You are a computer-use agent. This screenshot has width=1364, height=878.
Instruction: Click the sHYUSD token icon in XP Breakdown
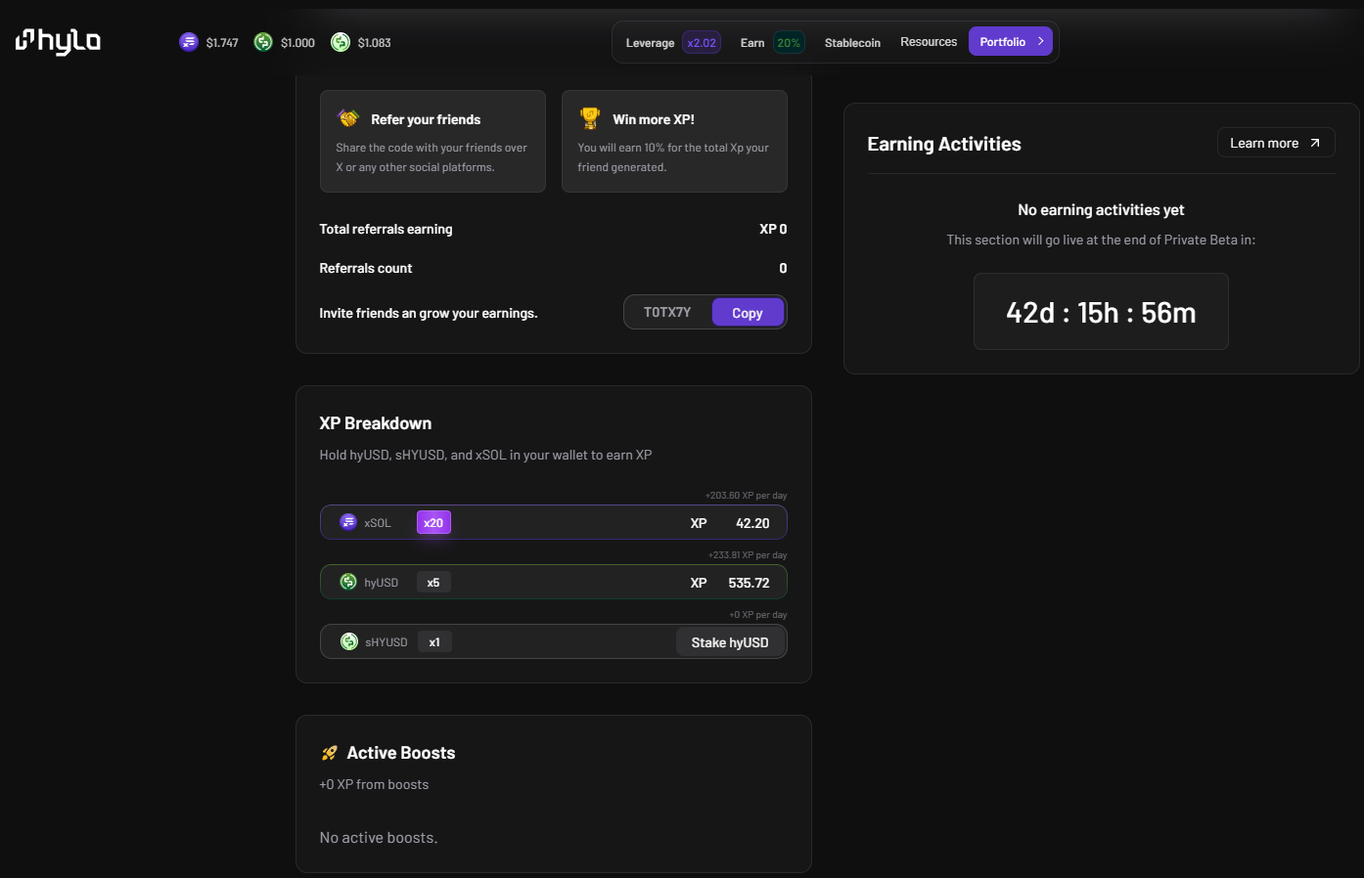pyautogui.click(x=349, y=641)
